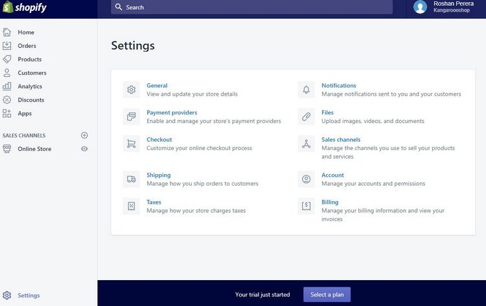Image resolution: width=486 pixels, height=306 pixels.
Task: Select the Sales channels network icon
Action: coord(307,144)
